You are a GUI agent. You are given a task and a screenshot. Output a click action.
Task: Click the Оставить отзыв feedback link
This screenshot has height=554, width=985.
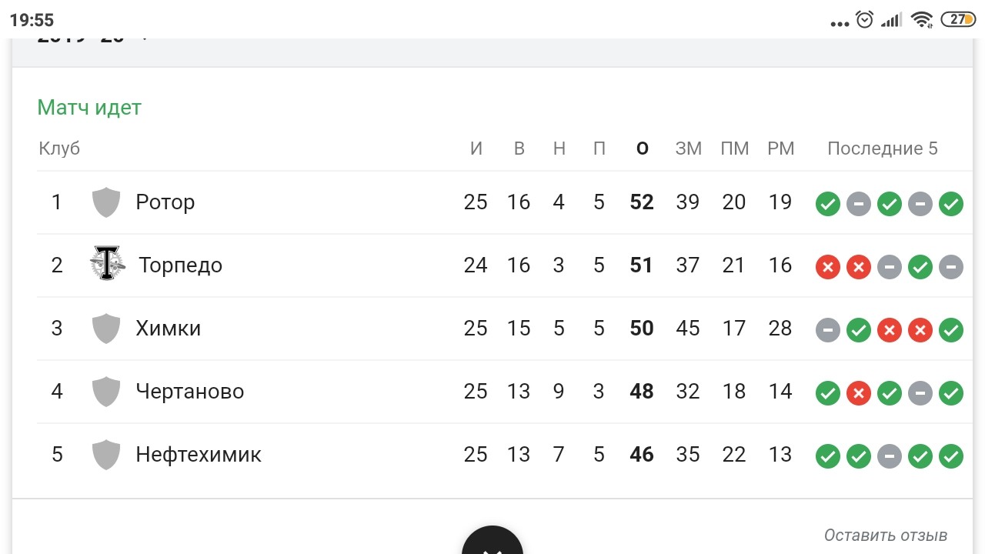(885, 535)
